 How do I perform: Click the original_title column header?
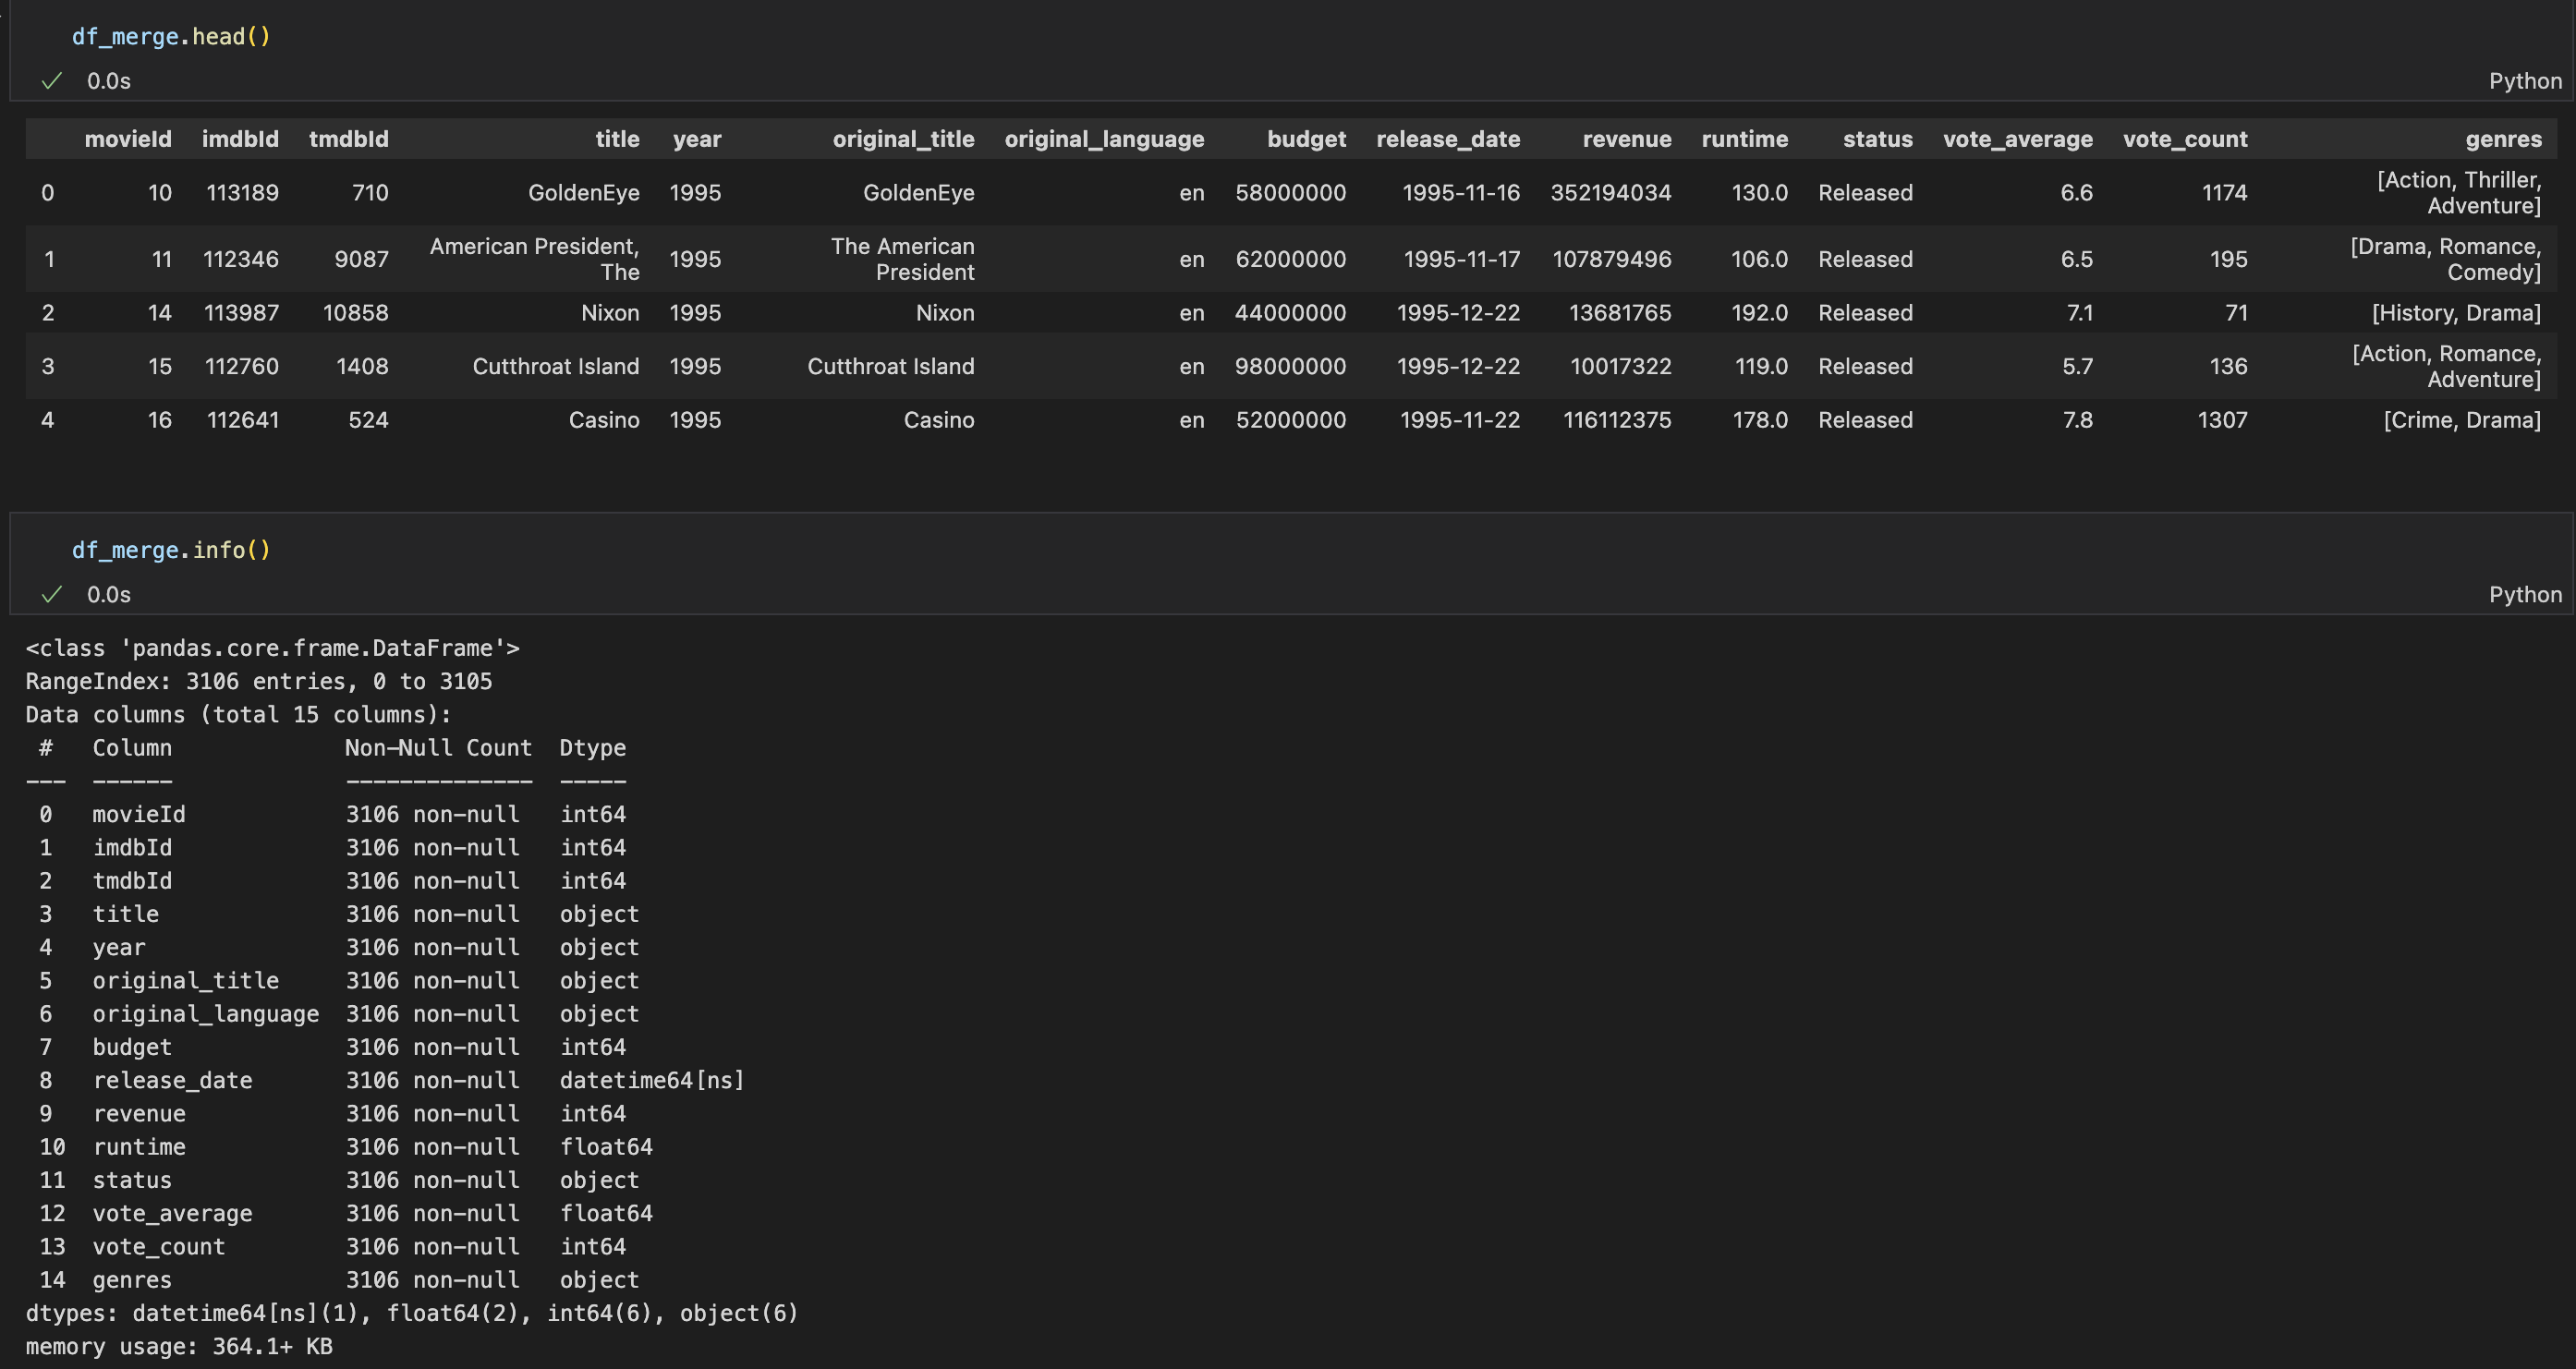tap(903, 139)
